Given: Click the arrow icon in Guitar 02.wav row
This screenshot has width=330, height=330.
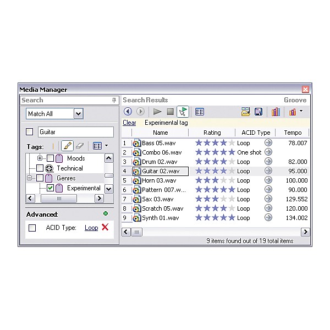Looking at the screenshot, I should (x=268, y=170).
